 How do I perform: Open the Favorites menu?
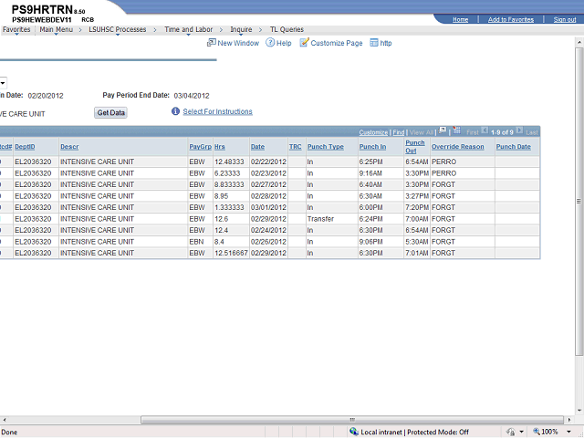pyautogui.click(x=16, y=29)
